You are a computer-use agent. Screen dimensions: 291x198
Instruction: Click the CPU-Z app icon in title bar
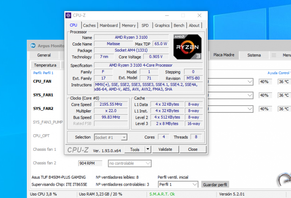(68, 15)
